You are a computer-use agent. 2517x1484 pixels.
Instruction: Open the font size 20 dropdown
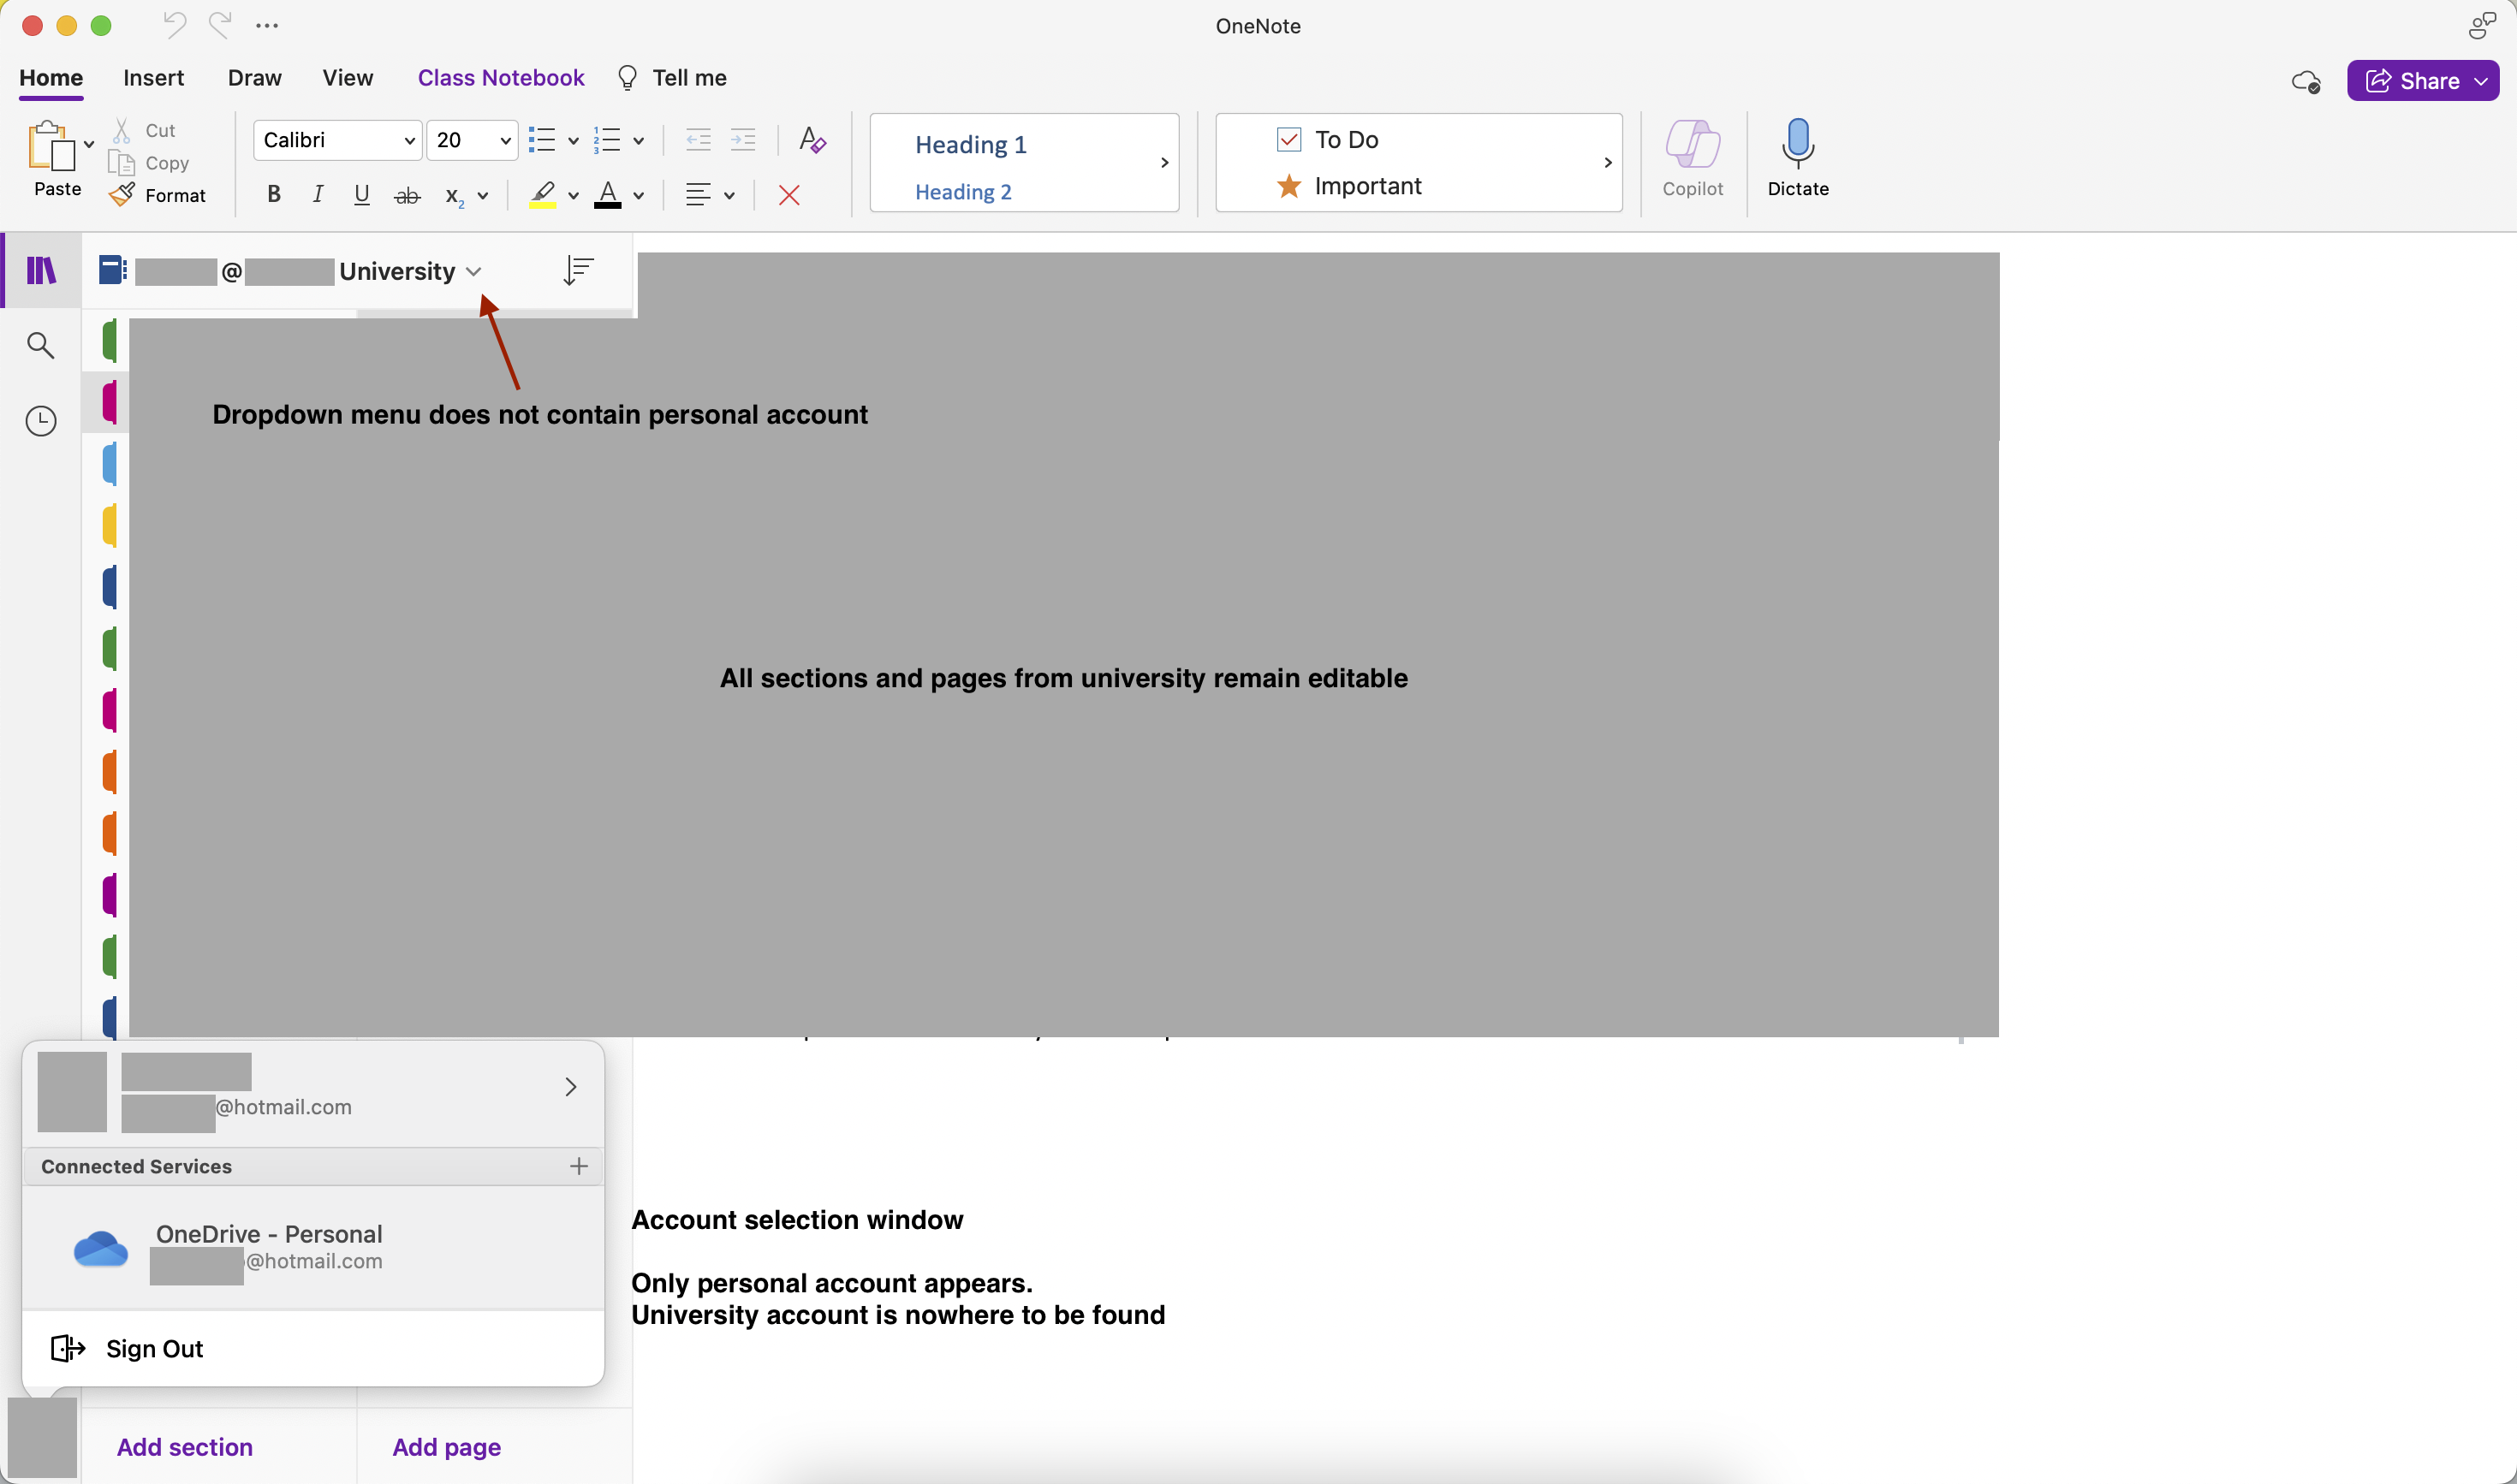tap(505, 141)
